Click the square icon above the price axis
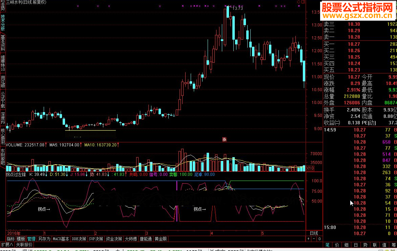Viewport: 397px width, 251px height. click(x=303, y=2)
